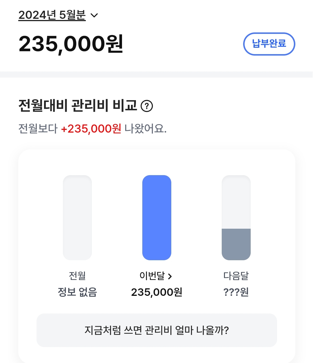The image size is (313, 363).
Task: Select the large 235,000원 total amount
Action: pyautogui.click(x=71, y=44)
